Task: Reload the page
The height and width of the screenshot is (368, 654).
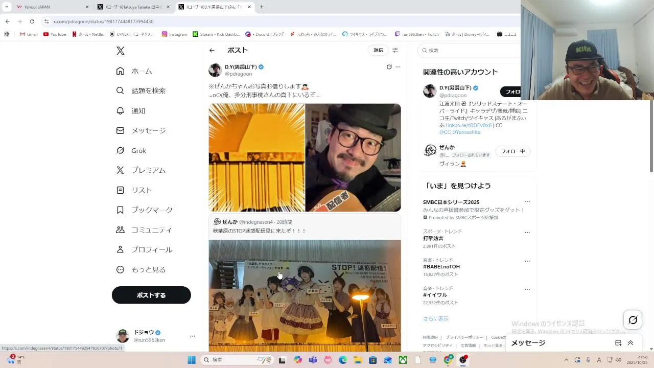Action: click(x=32, y=21)
